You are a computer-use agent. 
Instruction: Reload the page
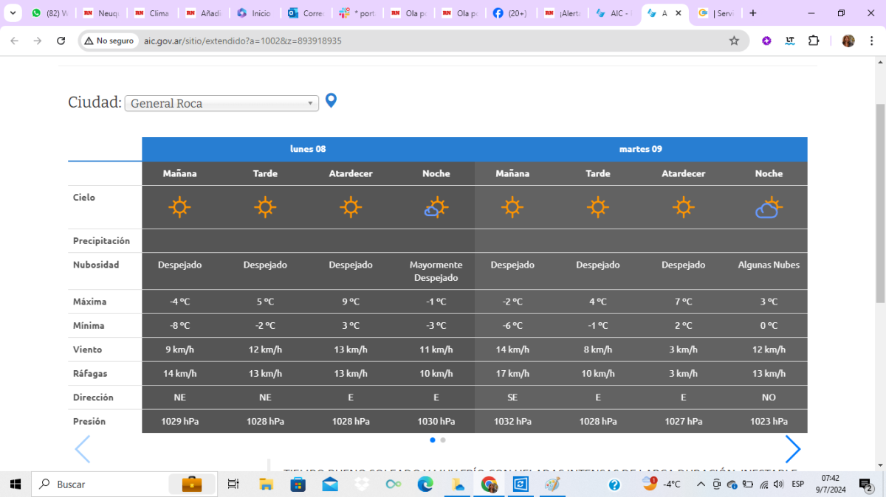click(61, 41)
